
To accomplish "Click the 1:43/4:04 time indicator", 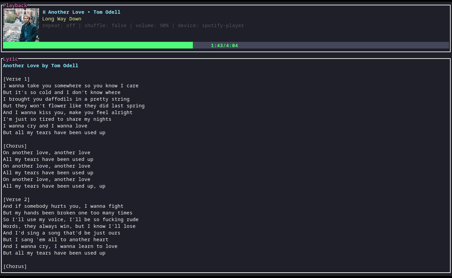I will (x=224, y=45).
